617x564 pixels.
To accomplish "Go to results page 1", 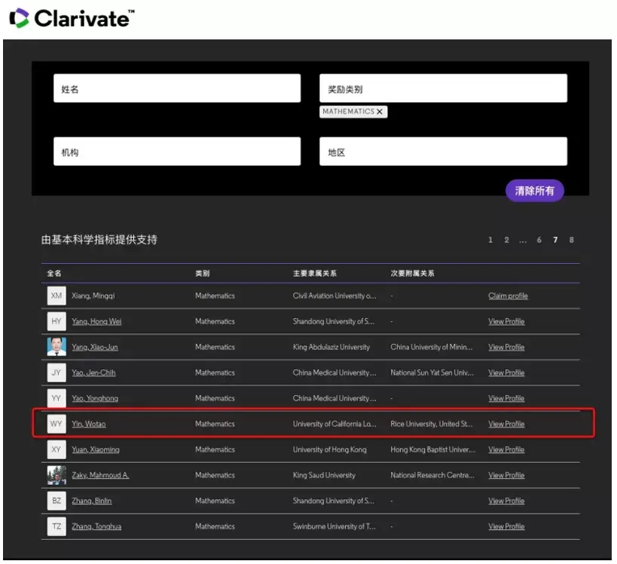I will (x=490, y=240).
